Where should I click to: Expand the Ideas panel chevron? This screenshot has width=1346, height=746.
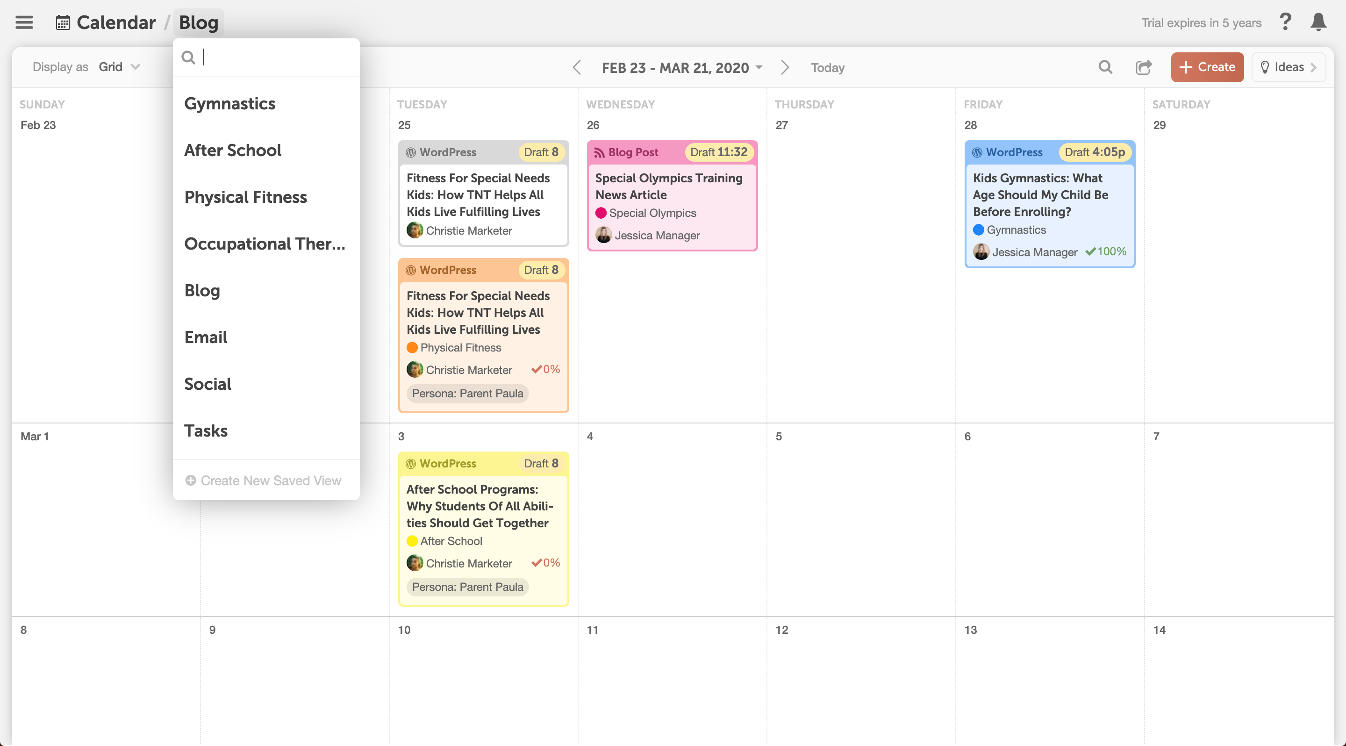coord(1313,67)
